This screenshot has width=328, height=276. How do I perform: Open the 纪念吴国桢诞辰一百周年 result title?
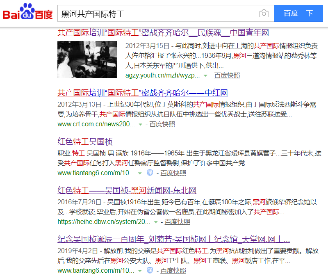(x=174, y=239)
